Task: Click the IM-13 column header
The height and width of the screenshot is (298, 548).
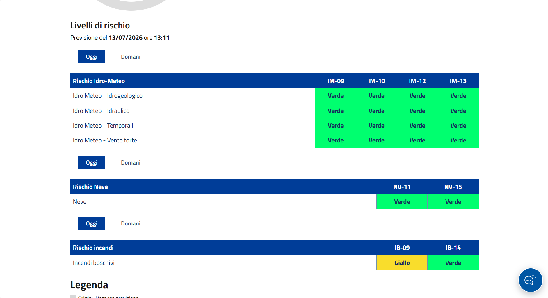Action: (458, 81)
